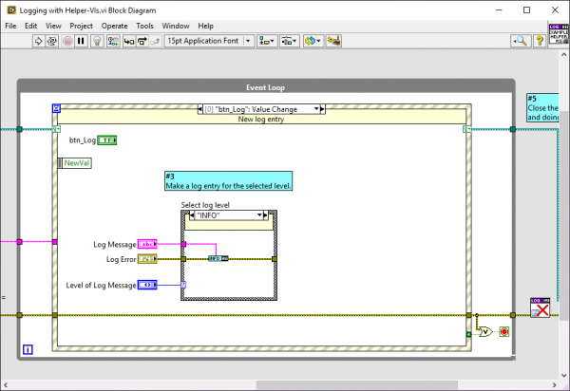Click the Search magnifier icon
The image size is (570, 391).
521,42
